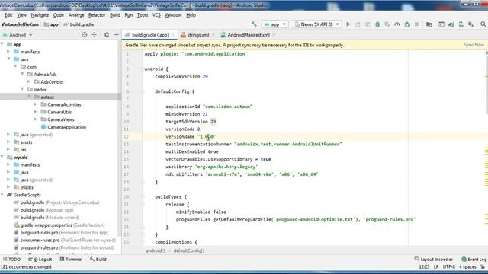The image size is (488, 274).
Task: Select the CameraViews package
Action: click(61, 119)
